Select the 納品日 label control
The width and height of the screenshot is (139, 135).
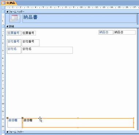pyautogui.click(x=106, y=32)
